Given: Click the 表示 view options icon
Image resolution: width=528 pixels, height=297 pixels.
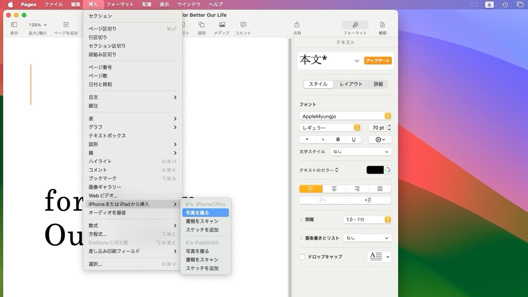Looking at the screenshot, I should pos(14,25).
